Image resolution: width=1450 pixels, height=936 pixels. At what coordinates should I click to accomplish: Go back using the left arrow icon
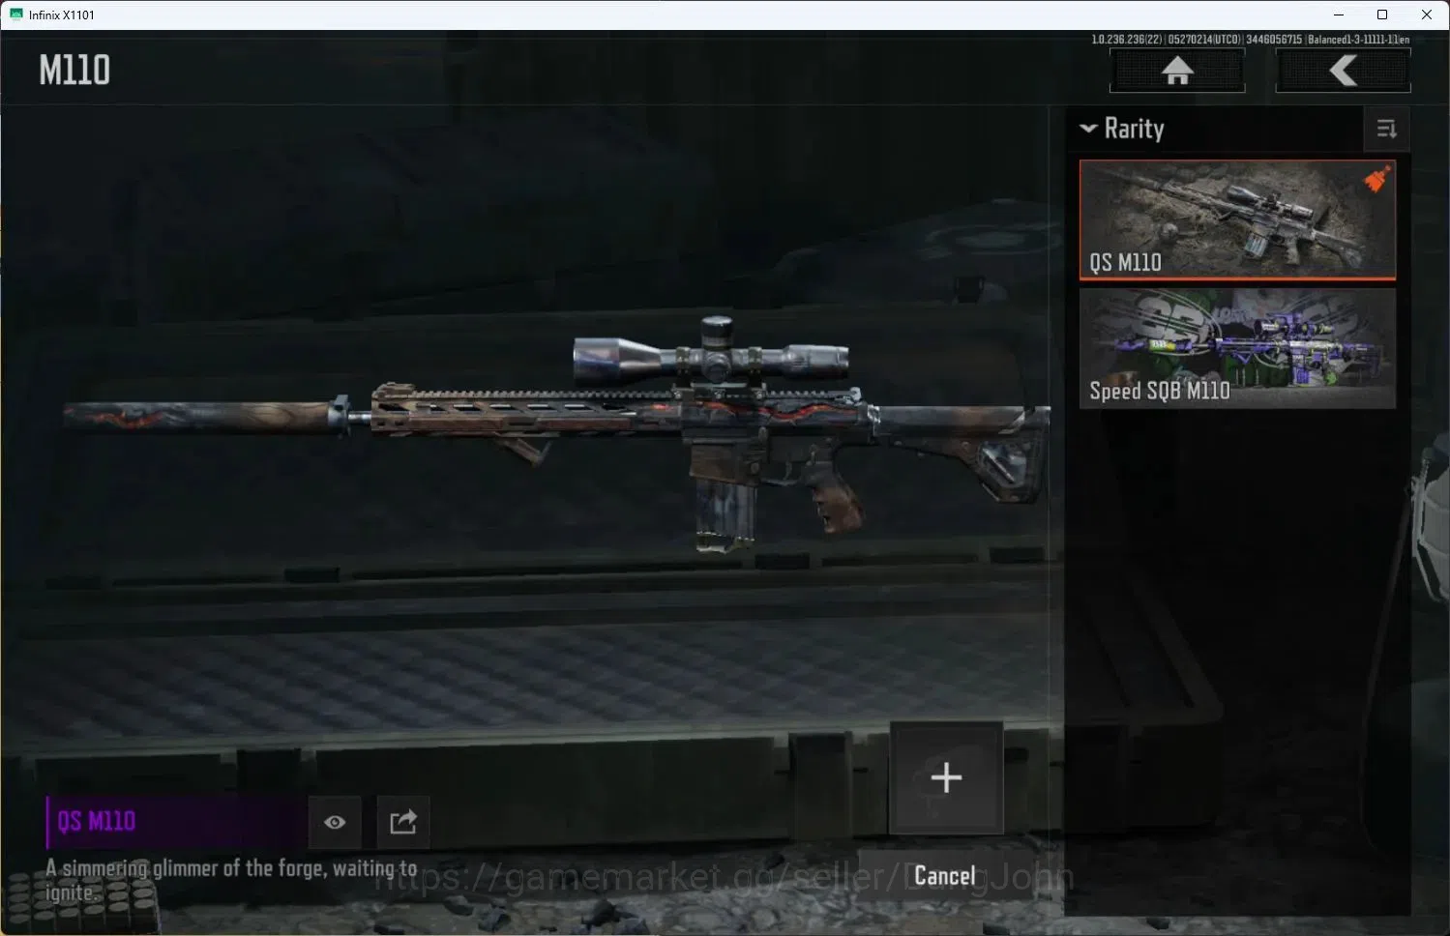click(x=1343, y=71)
